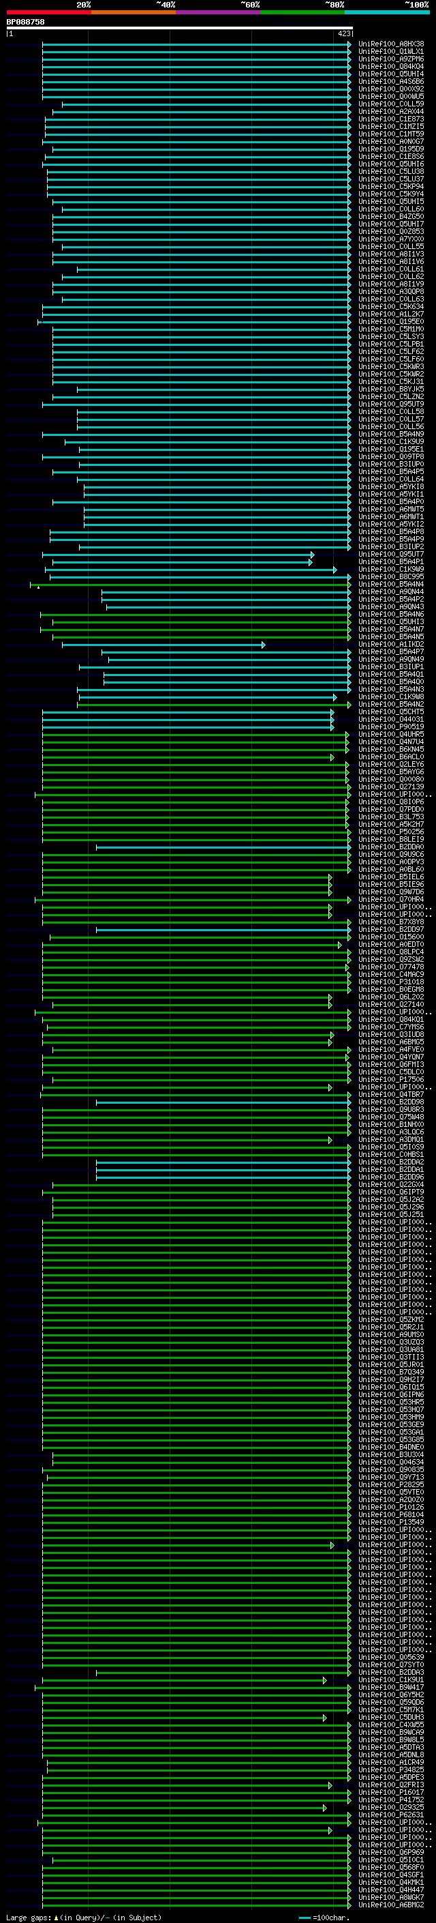The width and height of the screenshot is (436, 1923).
Task: Open hit UniRef100_A9ZPM6 label
Action: click(391, 59)
